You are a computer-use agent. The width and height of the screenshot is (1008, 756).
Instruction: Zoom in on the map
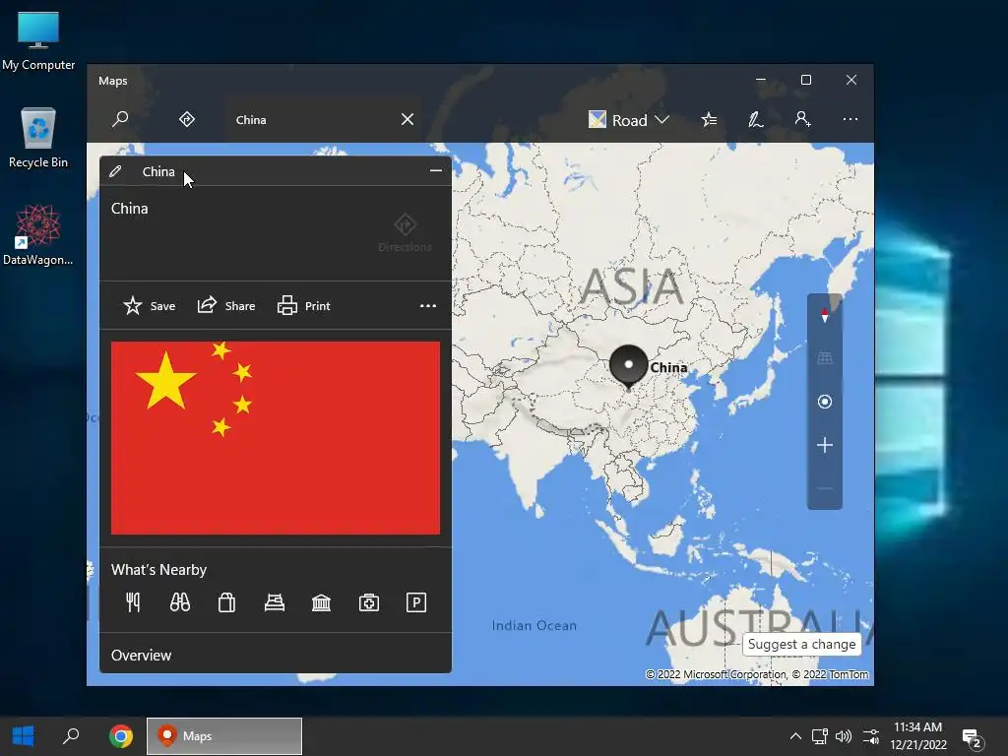(825, 445)
